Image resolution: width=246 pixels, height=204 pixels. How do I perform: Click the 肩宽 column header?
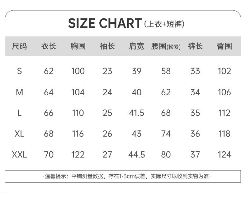(x=136, y=46)
